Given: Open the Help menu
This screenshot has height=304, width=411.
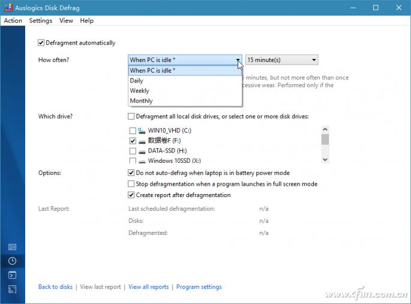Looking at the screenshot, I should pos(87,20).
